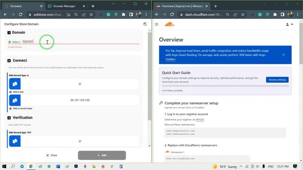Screen dimensions: 303x170
Task: Toggle side panel in left browser
Action: click(131, 15)
